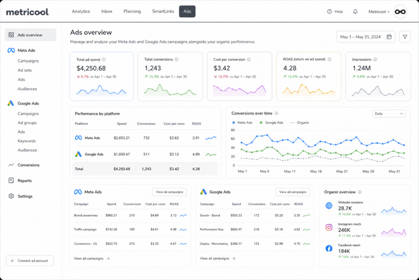419x280 pixels.
Task: Click the metricool logo
Action: tap(27, 12)
